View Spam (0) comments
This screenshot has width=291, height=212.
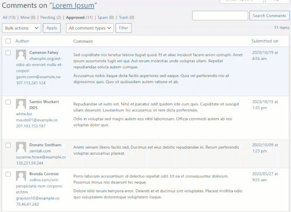(x=106, y=18)
